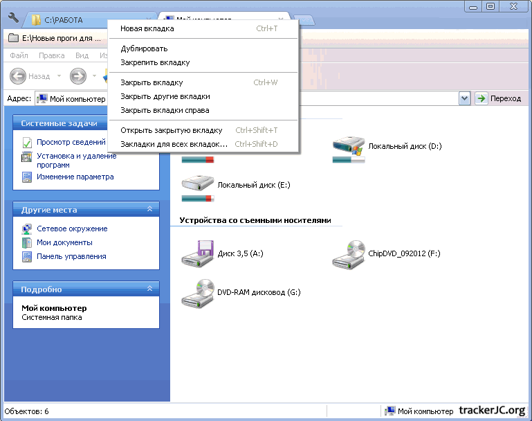Open the E:\Новые проги bookmark
532x421 pixels.
[x=55, y=38]
